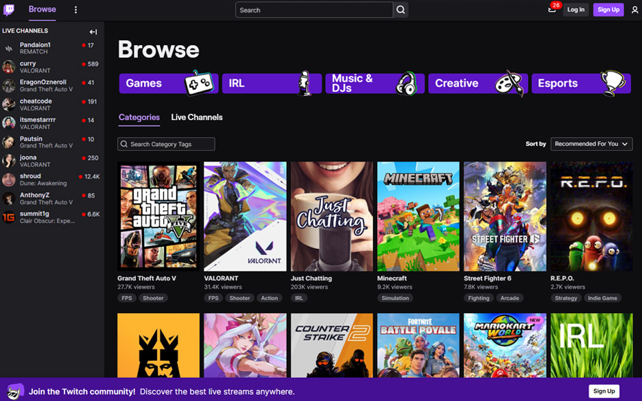Click the top Sign Up button

click(x=609, y=10)
